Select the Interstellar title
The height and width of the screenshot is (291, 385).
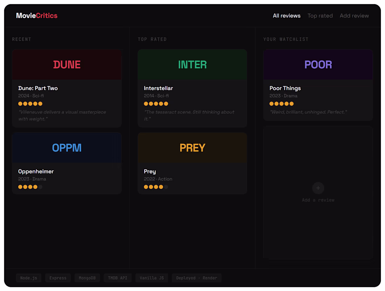pyautogui.click(x=158, y=88)
